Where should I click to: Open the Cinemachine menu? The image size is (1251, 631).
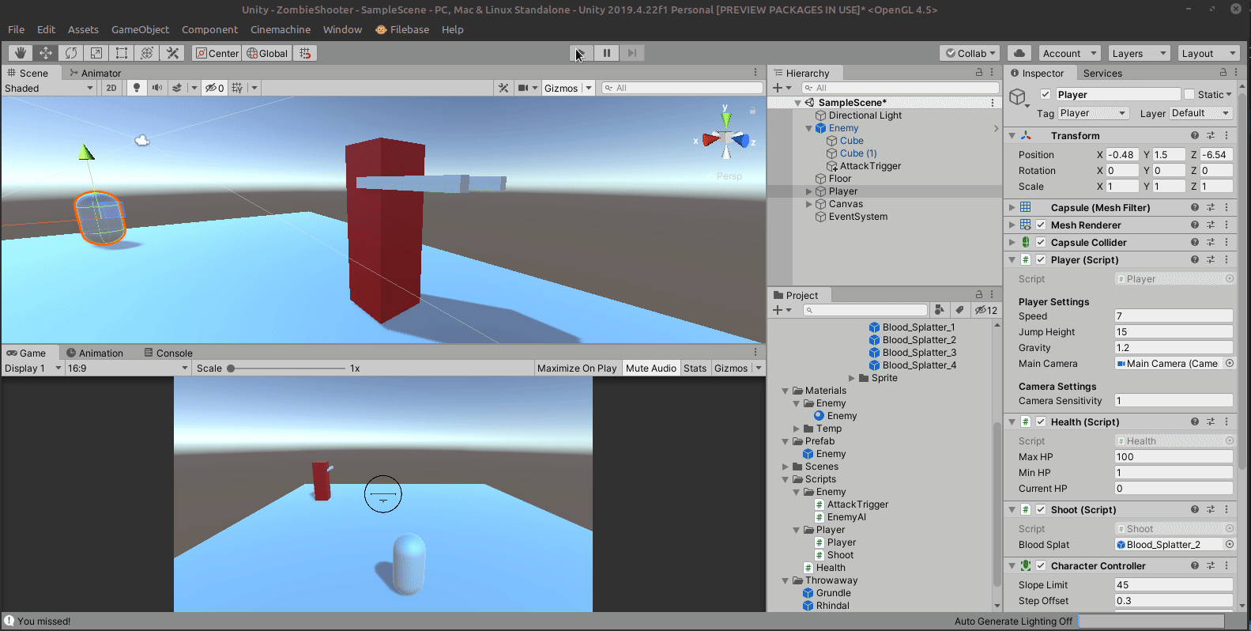click(281, 29)
